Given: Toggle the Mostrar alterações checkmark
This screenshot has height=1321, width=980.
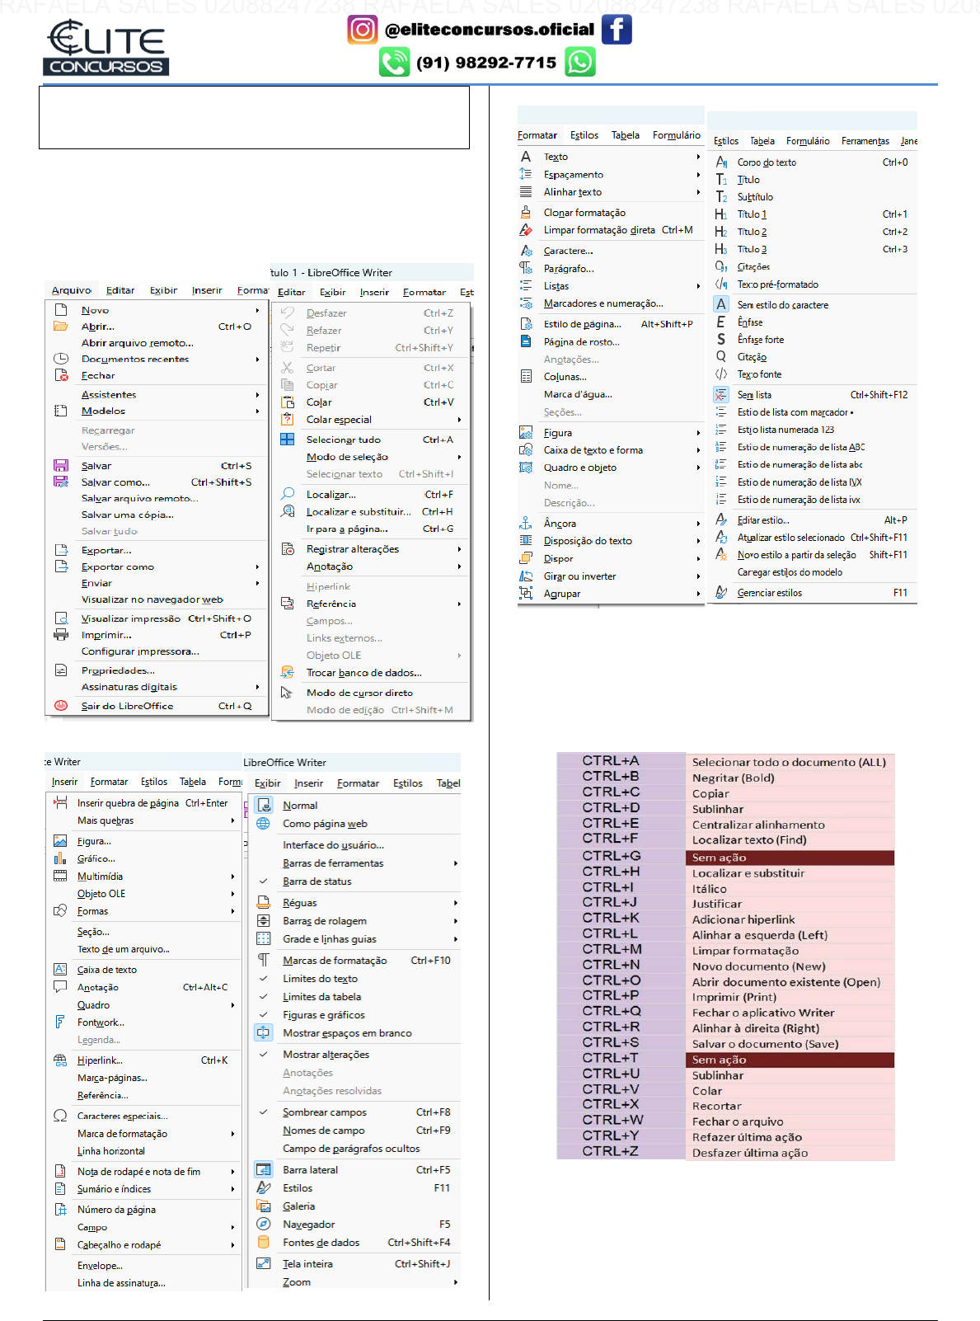Looking at the screenshot, I should [x=264, y=1055].
